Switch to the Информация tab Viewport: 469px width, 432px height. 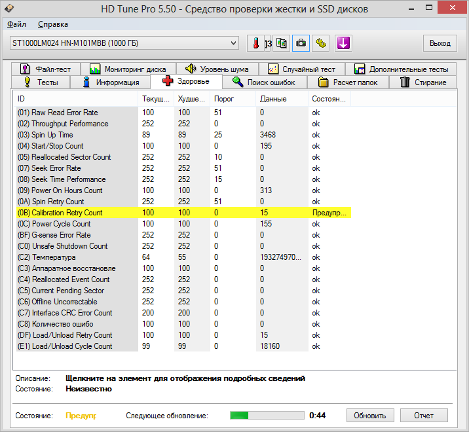coord(110,82)
